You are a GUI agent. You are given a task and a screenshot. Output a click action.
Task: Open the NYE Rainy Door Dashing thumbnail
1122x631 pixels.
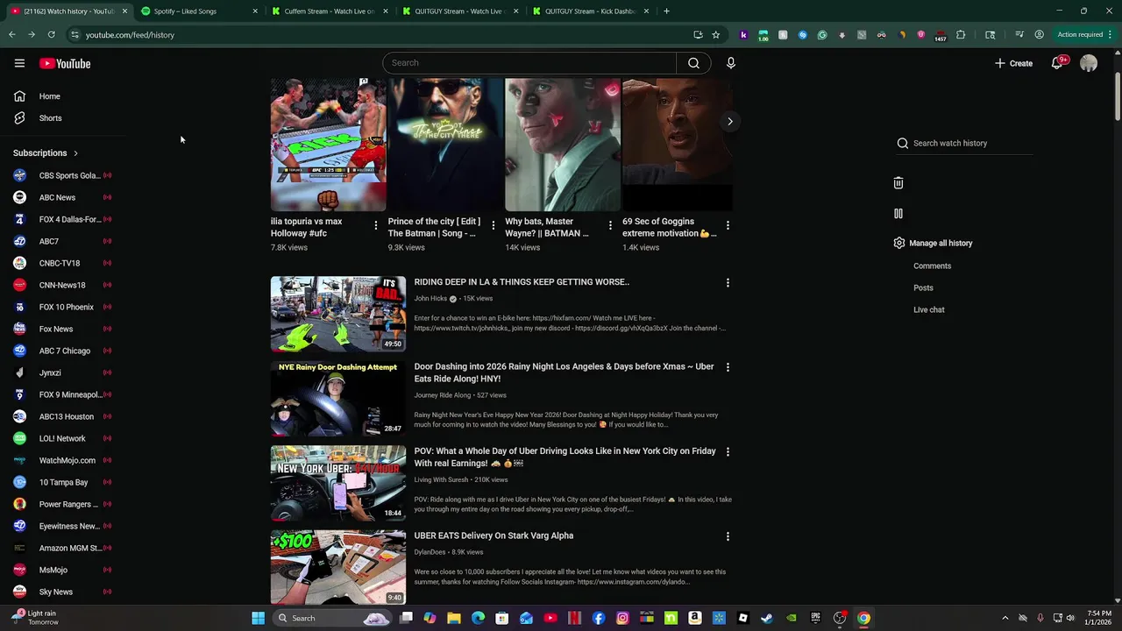click(338, 398)
